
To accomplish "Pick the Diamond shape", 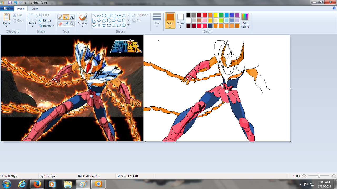I will click(99, 20).
